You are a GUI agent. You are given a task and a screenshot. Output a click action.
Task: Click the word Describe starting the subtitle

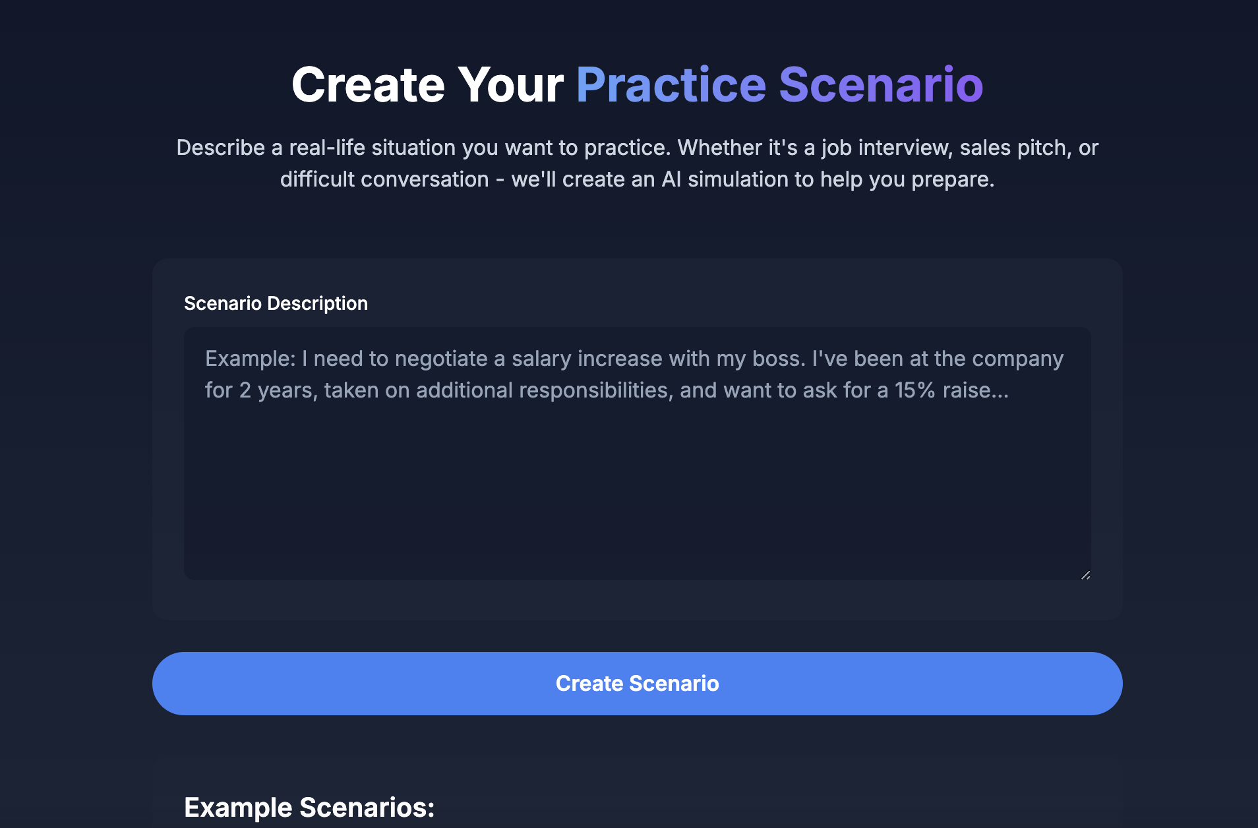(x=221, y=148)
